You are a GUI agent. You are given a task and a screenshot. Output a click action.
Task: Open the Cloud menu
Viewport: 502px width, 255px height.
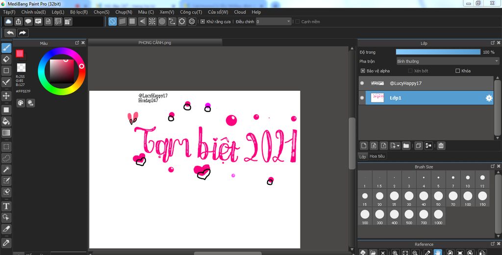click(240, 12)
